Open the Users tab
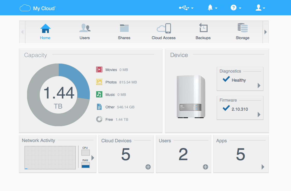The image size is (291, 191). pos(85,32)
